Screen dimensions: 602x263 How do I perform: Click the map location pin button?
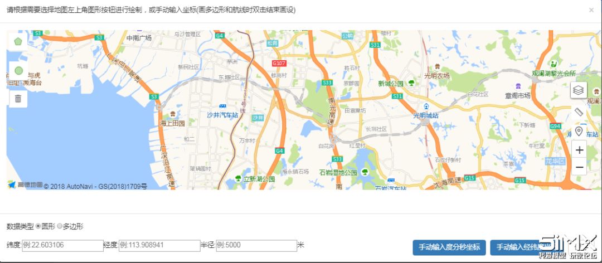pyautogui.click(x=579, y=131)
